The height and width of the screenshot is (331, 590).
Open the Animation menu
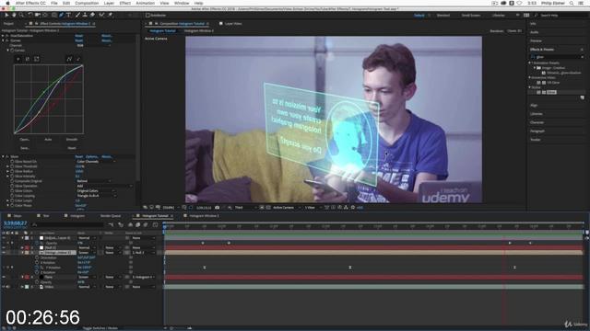point(146,3)
